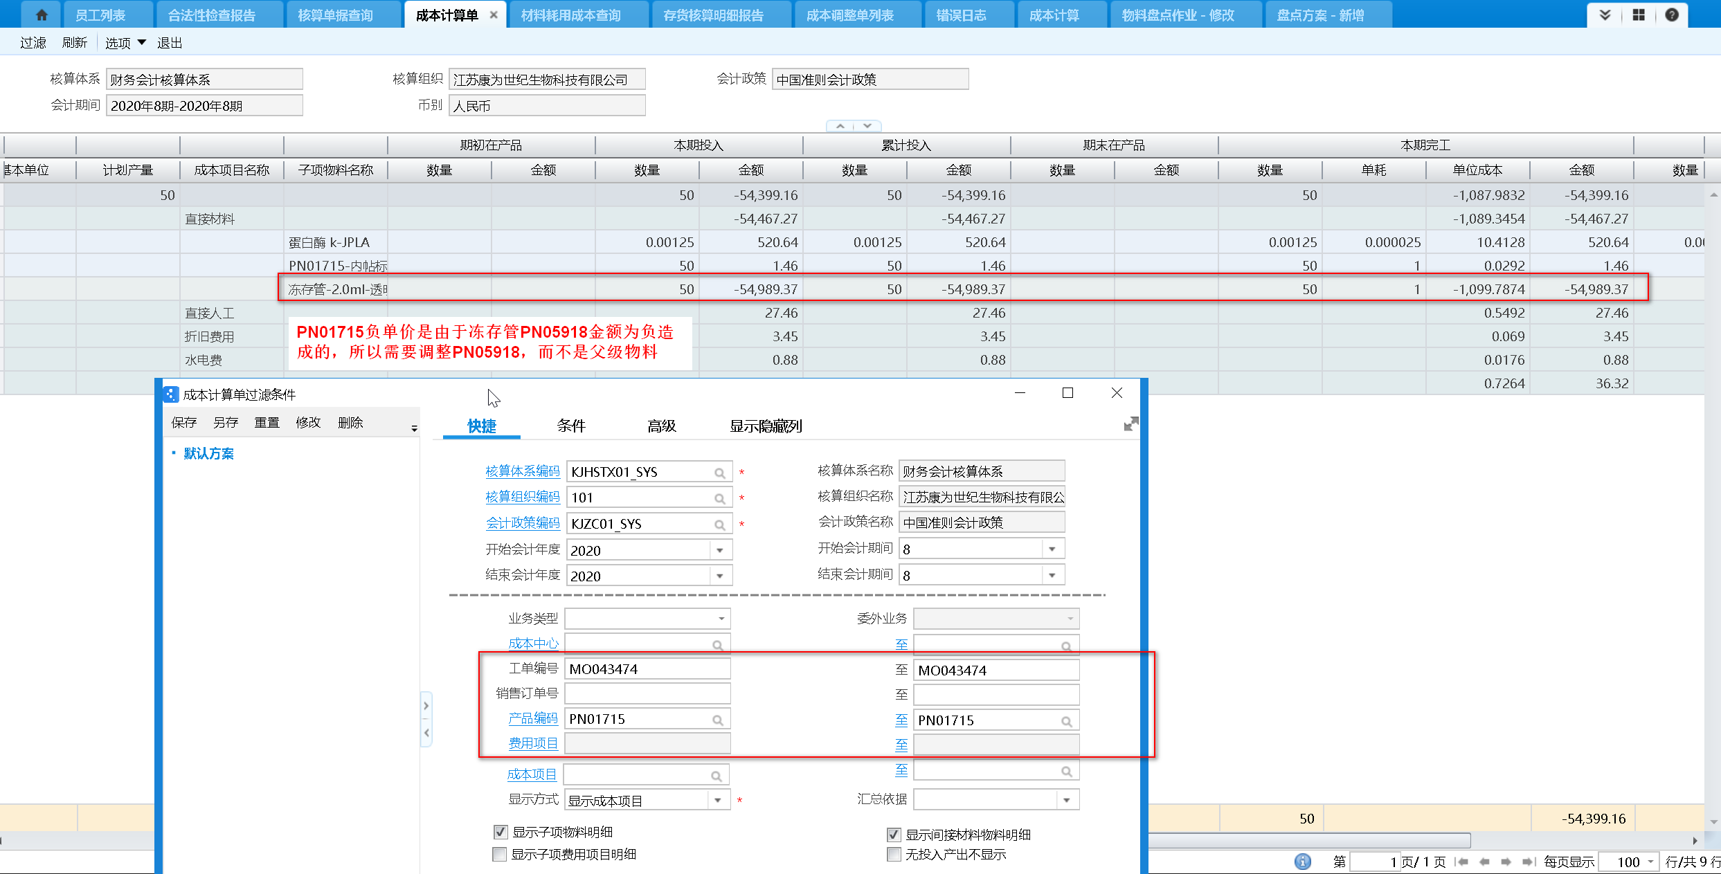Open 合法性检查报告 tab

pyautogui.click(x=212, y=15)
